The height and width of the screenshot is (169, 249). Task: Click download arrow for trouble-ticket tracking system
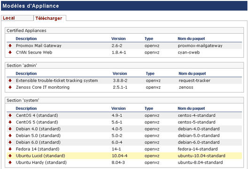point(10,81)
